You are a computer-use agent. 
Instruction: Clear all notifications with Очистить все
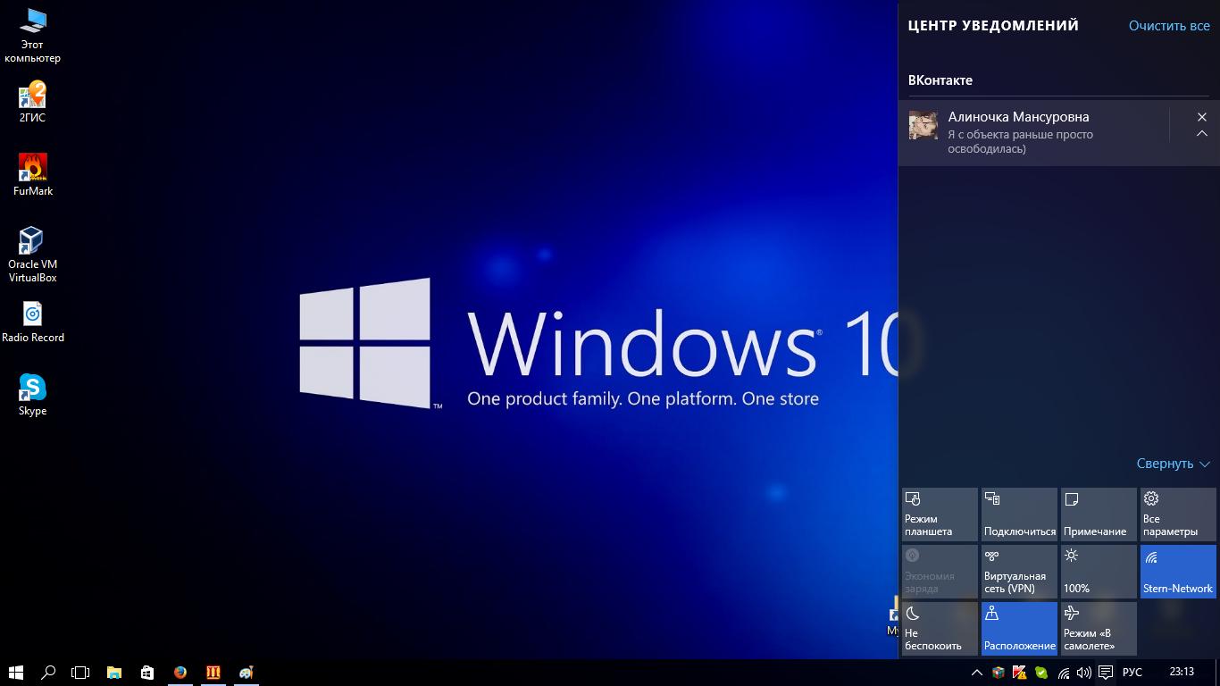coord(1169,26)
